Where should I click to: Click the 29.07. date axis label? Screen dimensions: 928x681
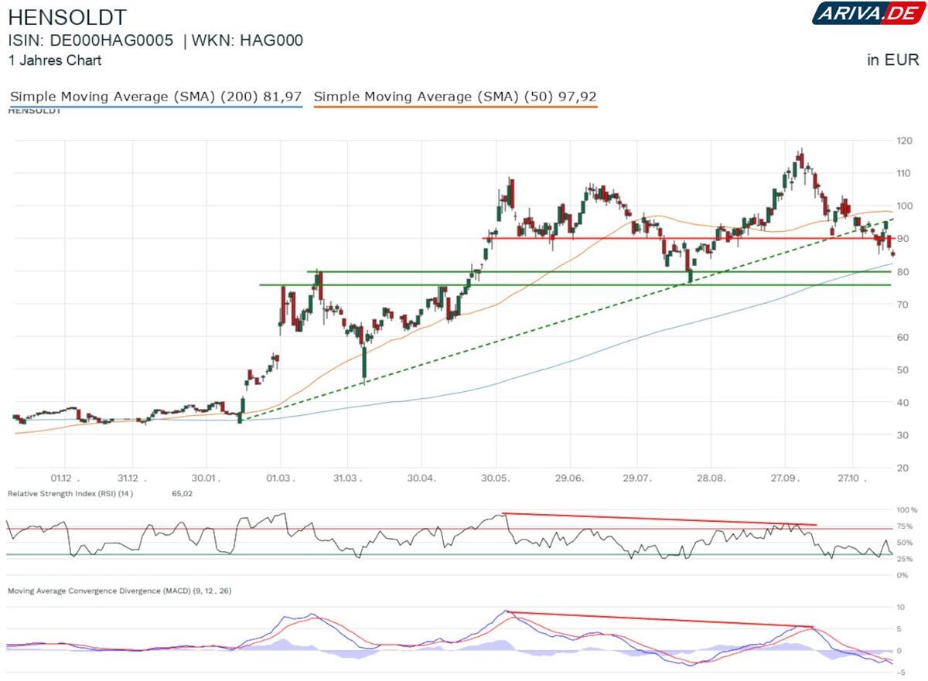point(636,479)
